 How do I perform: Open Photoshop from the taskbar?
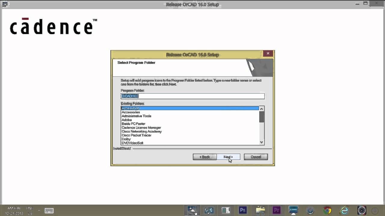point(243,210)
